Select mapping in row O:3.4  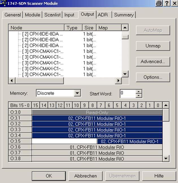[x=97, y=136]
